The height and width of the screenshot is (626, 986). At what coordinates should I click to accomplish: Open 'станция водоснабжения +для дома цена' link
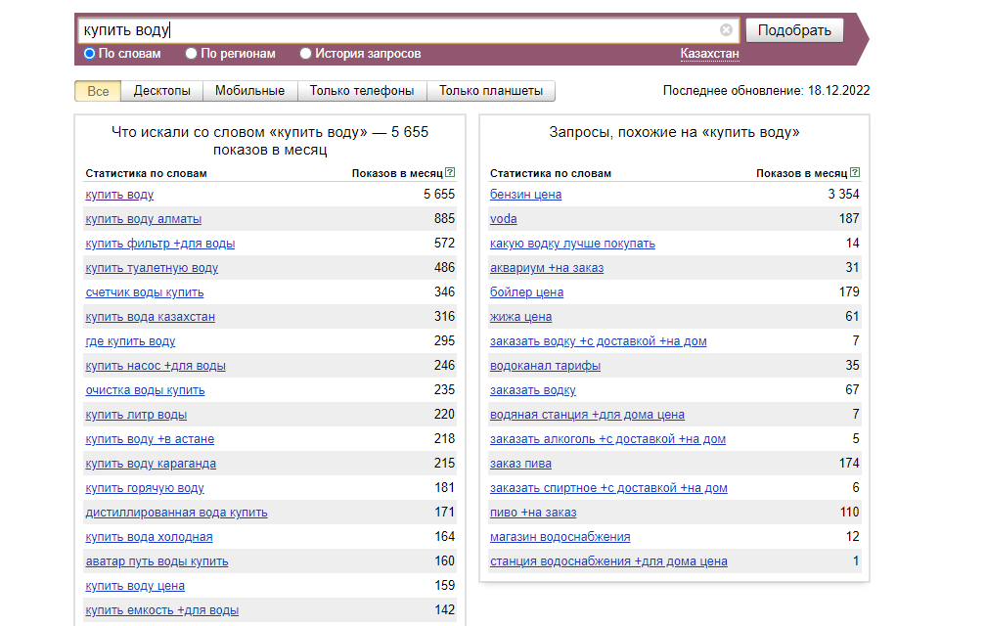(x=608, y=562)
